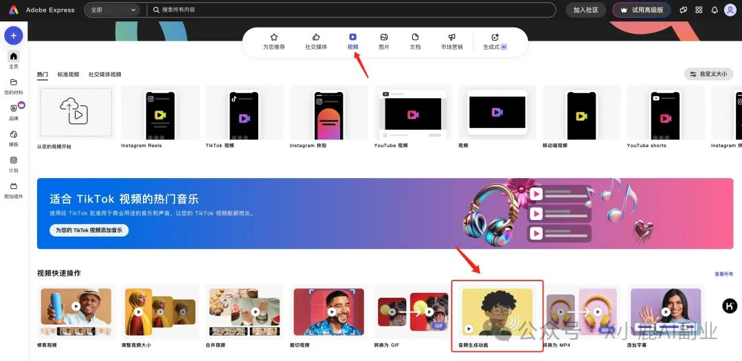The image size is (742, 361).
Task: Open 您的材料 folder in sidebar
Action: 13,86
